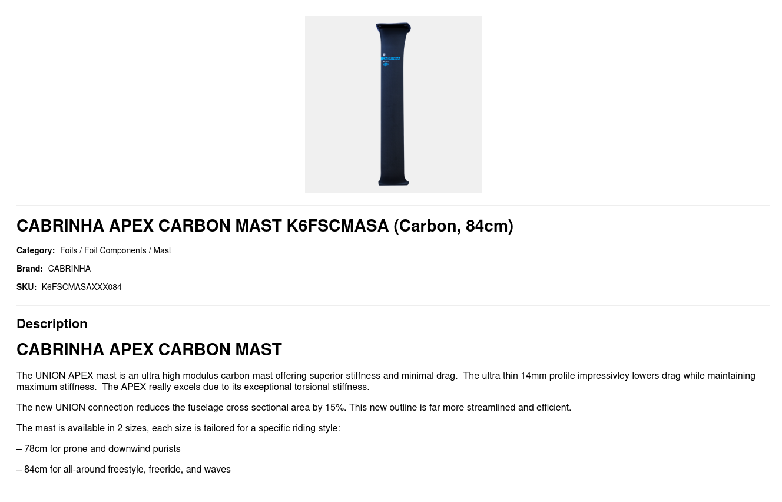Click the CABRINHA brand name value
782x502 pixels.
pyautogui.click(x=69, y=269)
